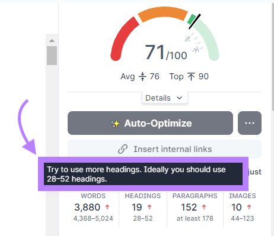This screenshot has width=274, height=236.
Task: Click the PARAGRAPHS count 152
Action: [189, 207]
